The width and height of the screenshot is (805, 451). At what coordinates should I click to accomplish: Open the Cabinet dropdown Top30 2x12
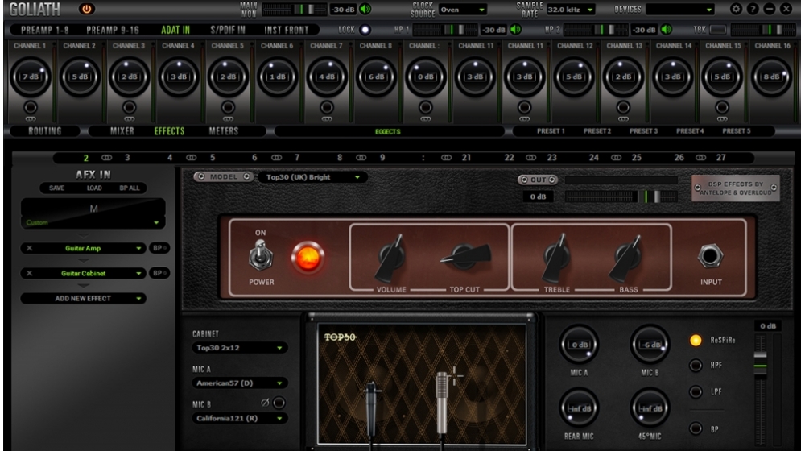click(239, 348)
